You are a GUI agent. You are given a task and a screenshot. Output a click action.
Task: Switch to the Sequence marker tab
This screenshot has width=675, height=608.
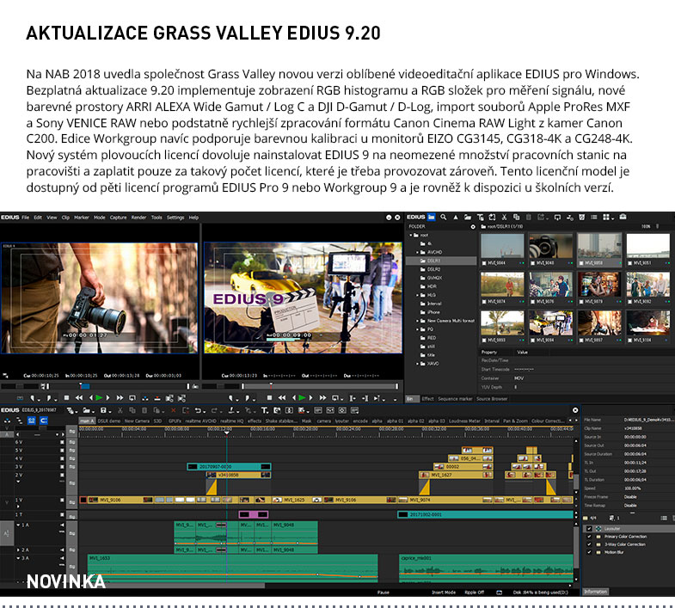click(455, 399)
